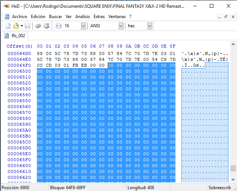Image resolution: width=237 pixels, height=191 pixels.
Task: Click the Posición: 6900 status entry
Action: pyautogui.click(x=15, y=188)
